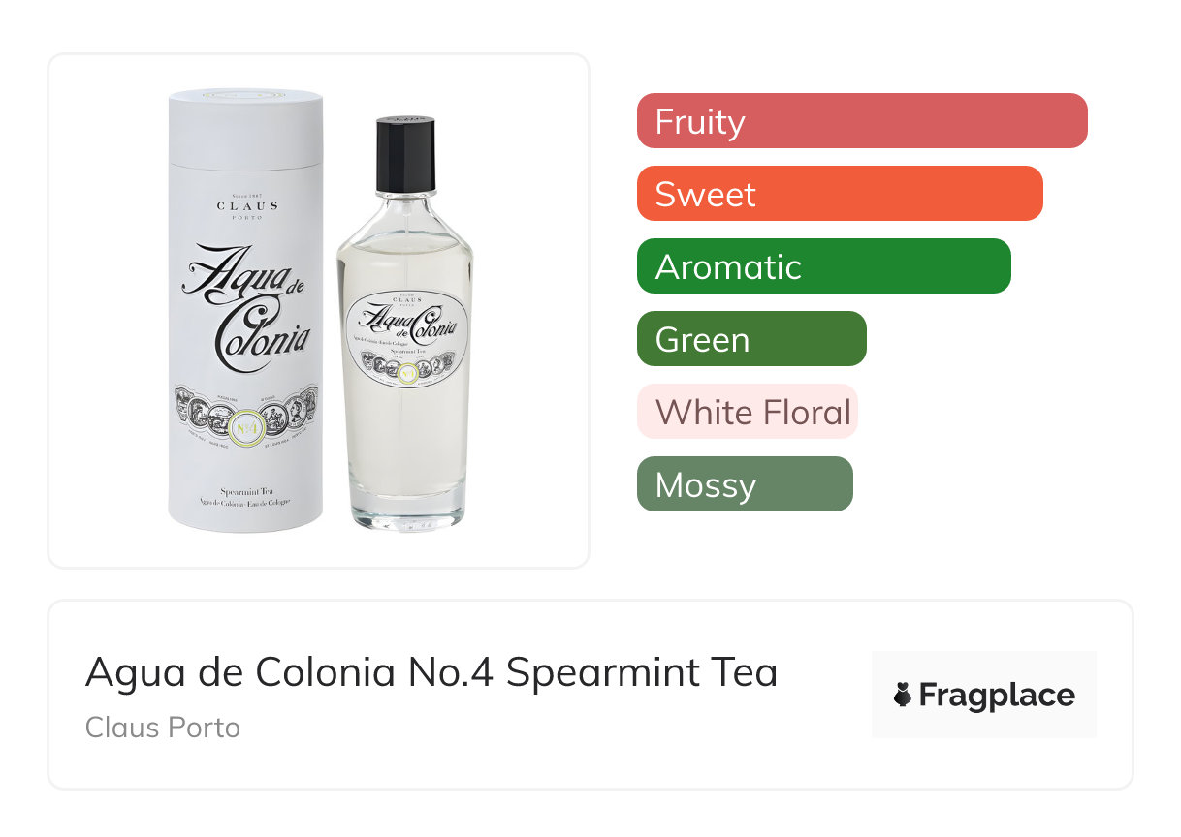Screen dimensions: 1181x837
Task: Click the Spearmint Tea text on the box
Action: pyautogui.click(x=245, y=493)
